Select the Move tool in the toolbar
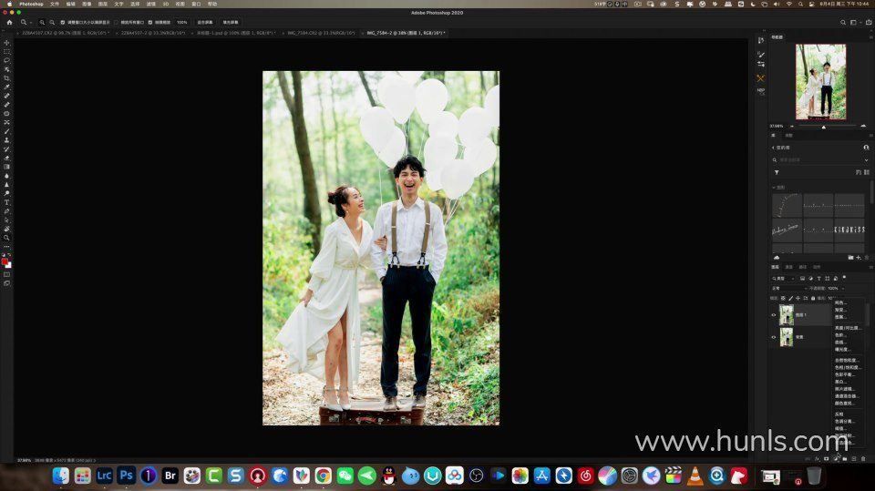Screen dimensions: 875x491 point(6,43)
